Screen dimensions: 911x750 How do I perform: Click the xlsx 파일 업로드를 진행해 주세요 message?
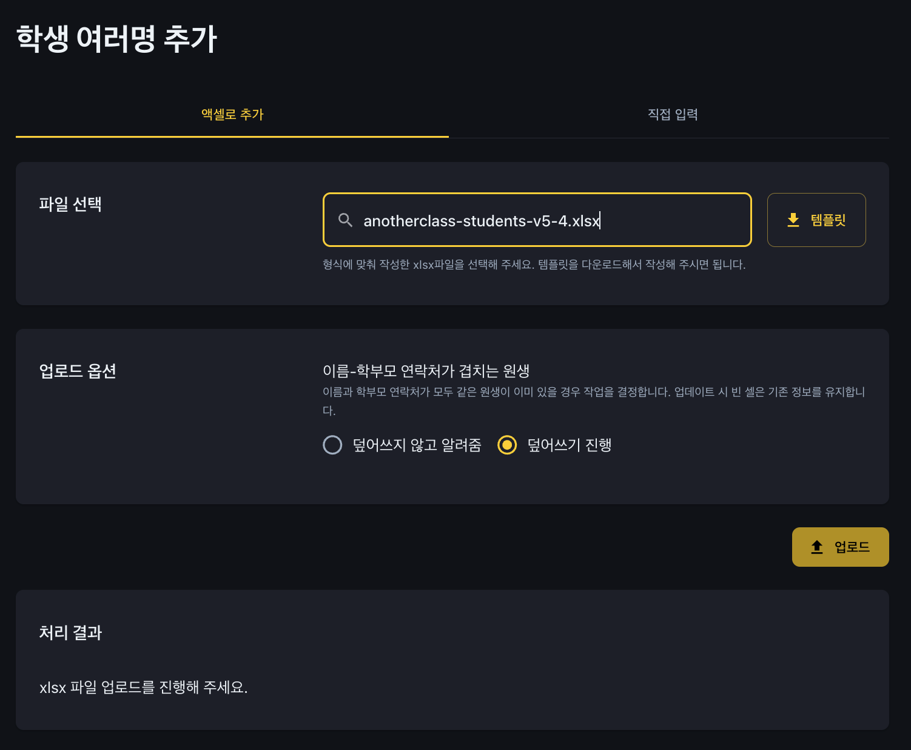pyautogui.click(x=144, y=687)
